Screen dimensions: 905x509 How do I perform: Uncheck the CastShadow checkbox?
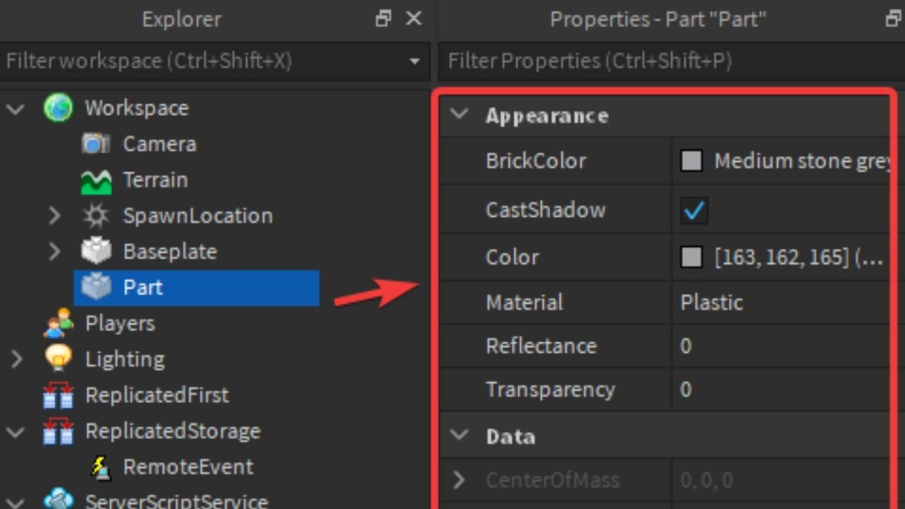pos(693,210)
